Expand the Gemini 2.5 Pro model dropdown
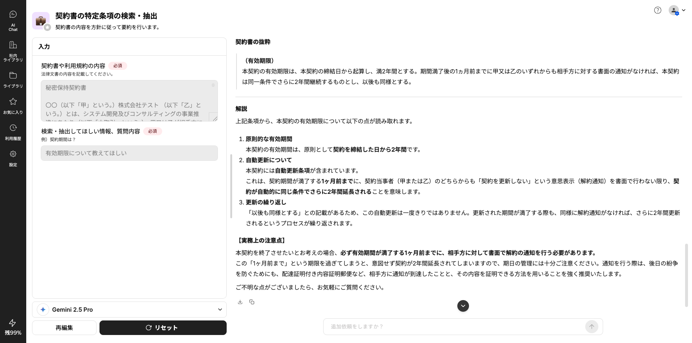The width and height of the screenshot is (692, 343). [220, 310]
